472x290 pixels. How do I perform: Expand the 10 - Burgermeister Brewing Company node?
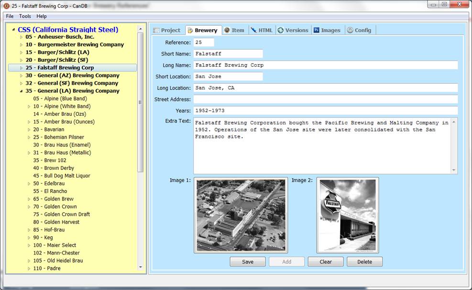(x=21, y=45)
